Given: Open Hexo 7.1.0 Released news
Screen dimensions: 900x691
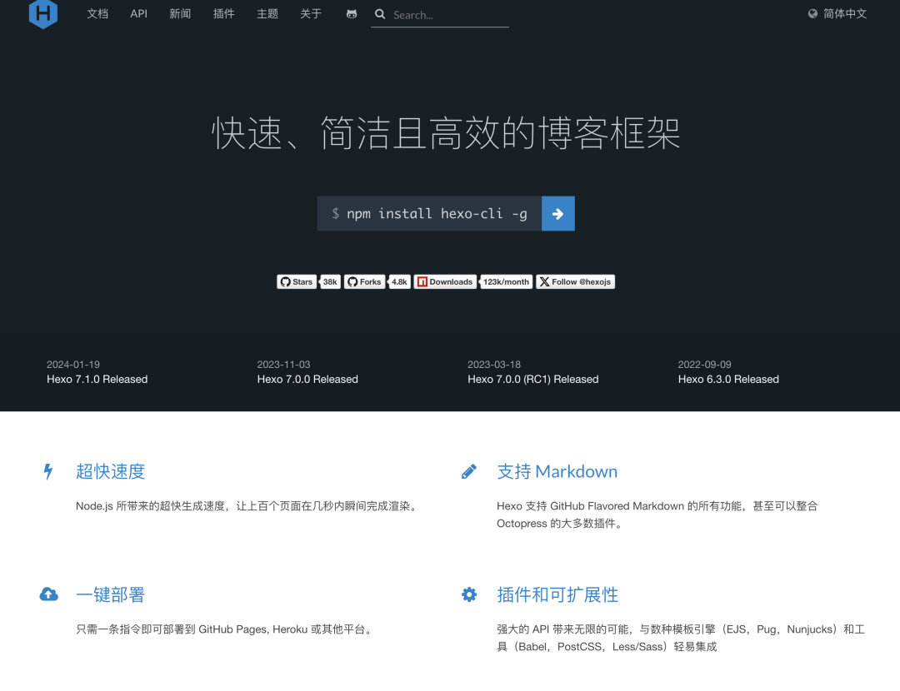Looking at the screenshot, I should [97, 379].
